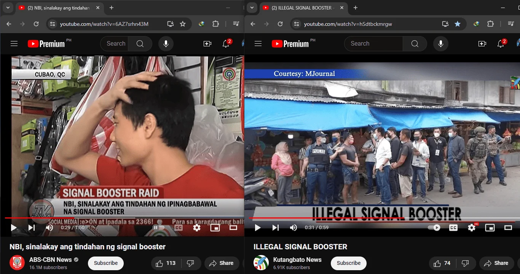Toggle autoplay switch in left player

click(158, 228)
